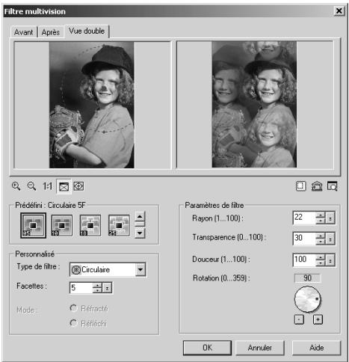Click the Rotation dial knob
This screenshot has width=349, height=362.
pyautogui.click(x=308, y=299)
